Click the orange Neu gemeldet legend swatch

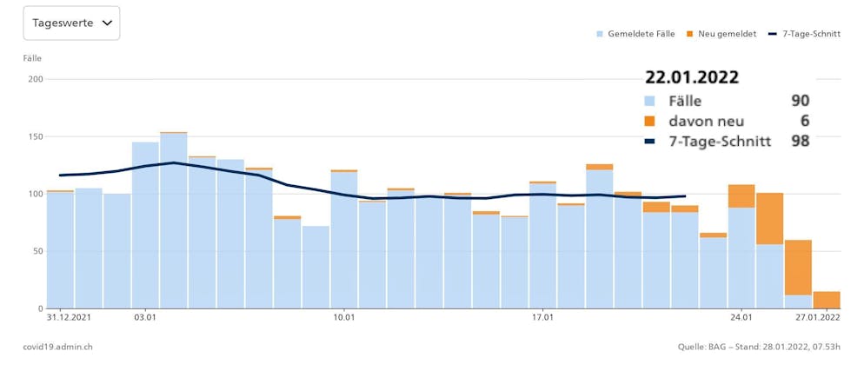click(x=689, y=34)
